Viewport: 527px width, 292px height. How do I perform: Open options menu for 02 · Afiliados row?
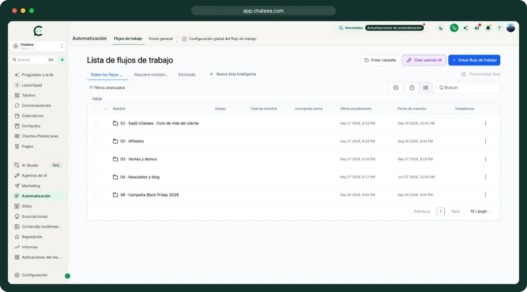point(485,141)
